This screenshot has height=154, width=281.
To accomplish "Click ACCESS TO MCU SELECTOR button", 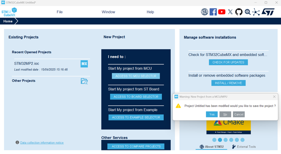I will click(x=136, y=76).
